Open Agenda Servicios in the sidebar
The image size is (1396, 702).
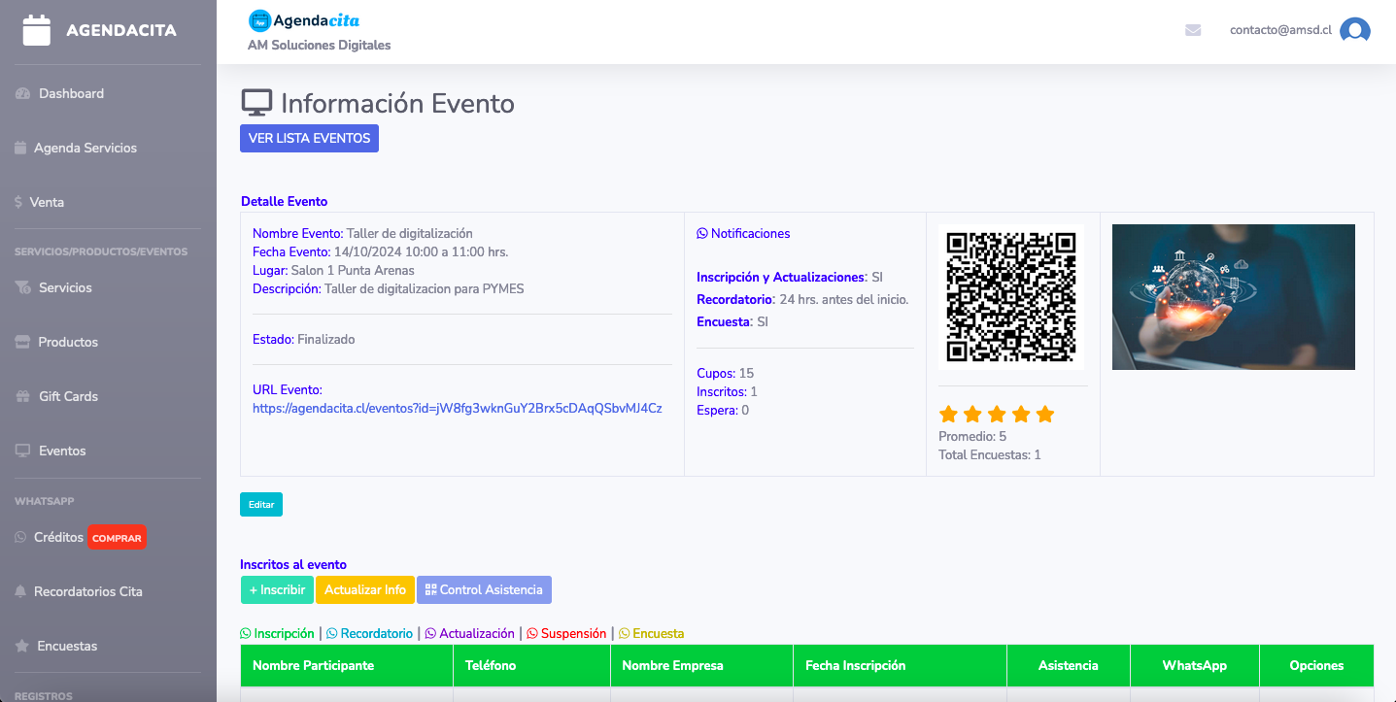(x=85, y=149)
